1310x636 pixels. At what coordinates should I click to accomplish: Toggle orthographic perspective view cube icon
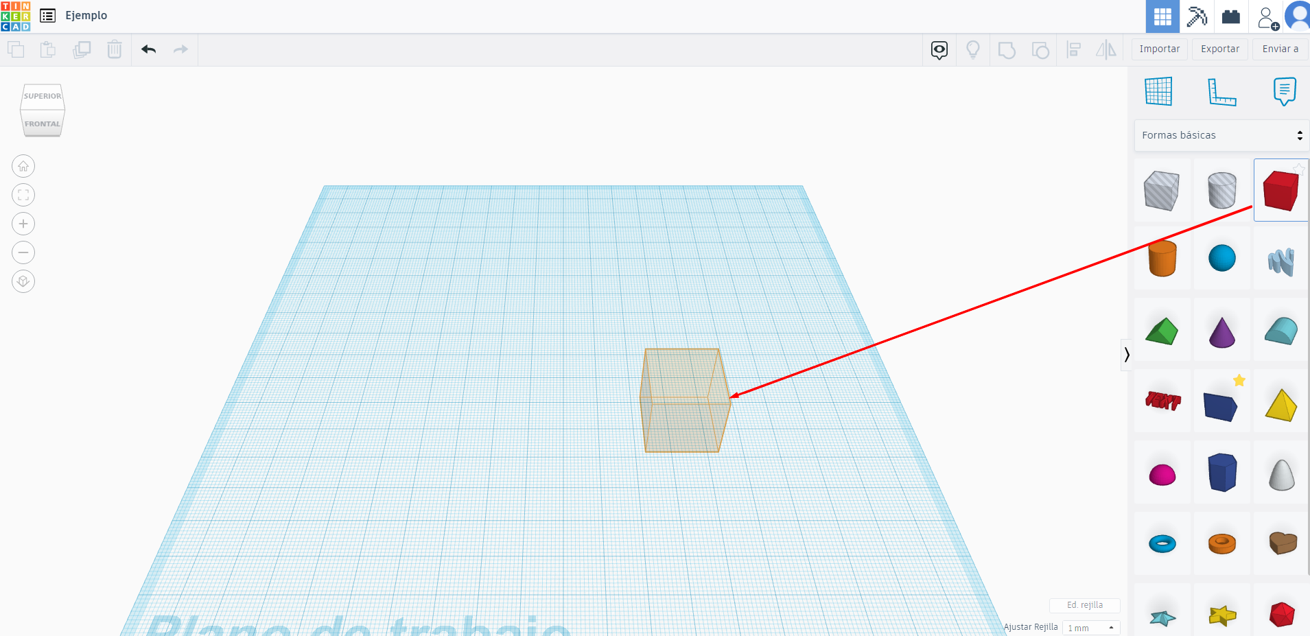point(23,281)
